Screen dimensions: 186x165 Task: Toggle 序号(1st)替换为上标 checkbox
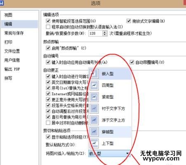coord(48,88)
